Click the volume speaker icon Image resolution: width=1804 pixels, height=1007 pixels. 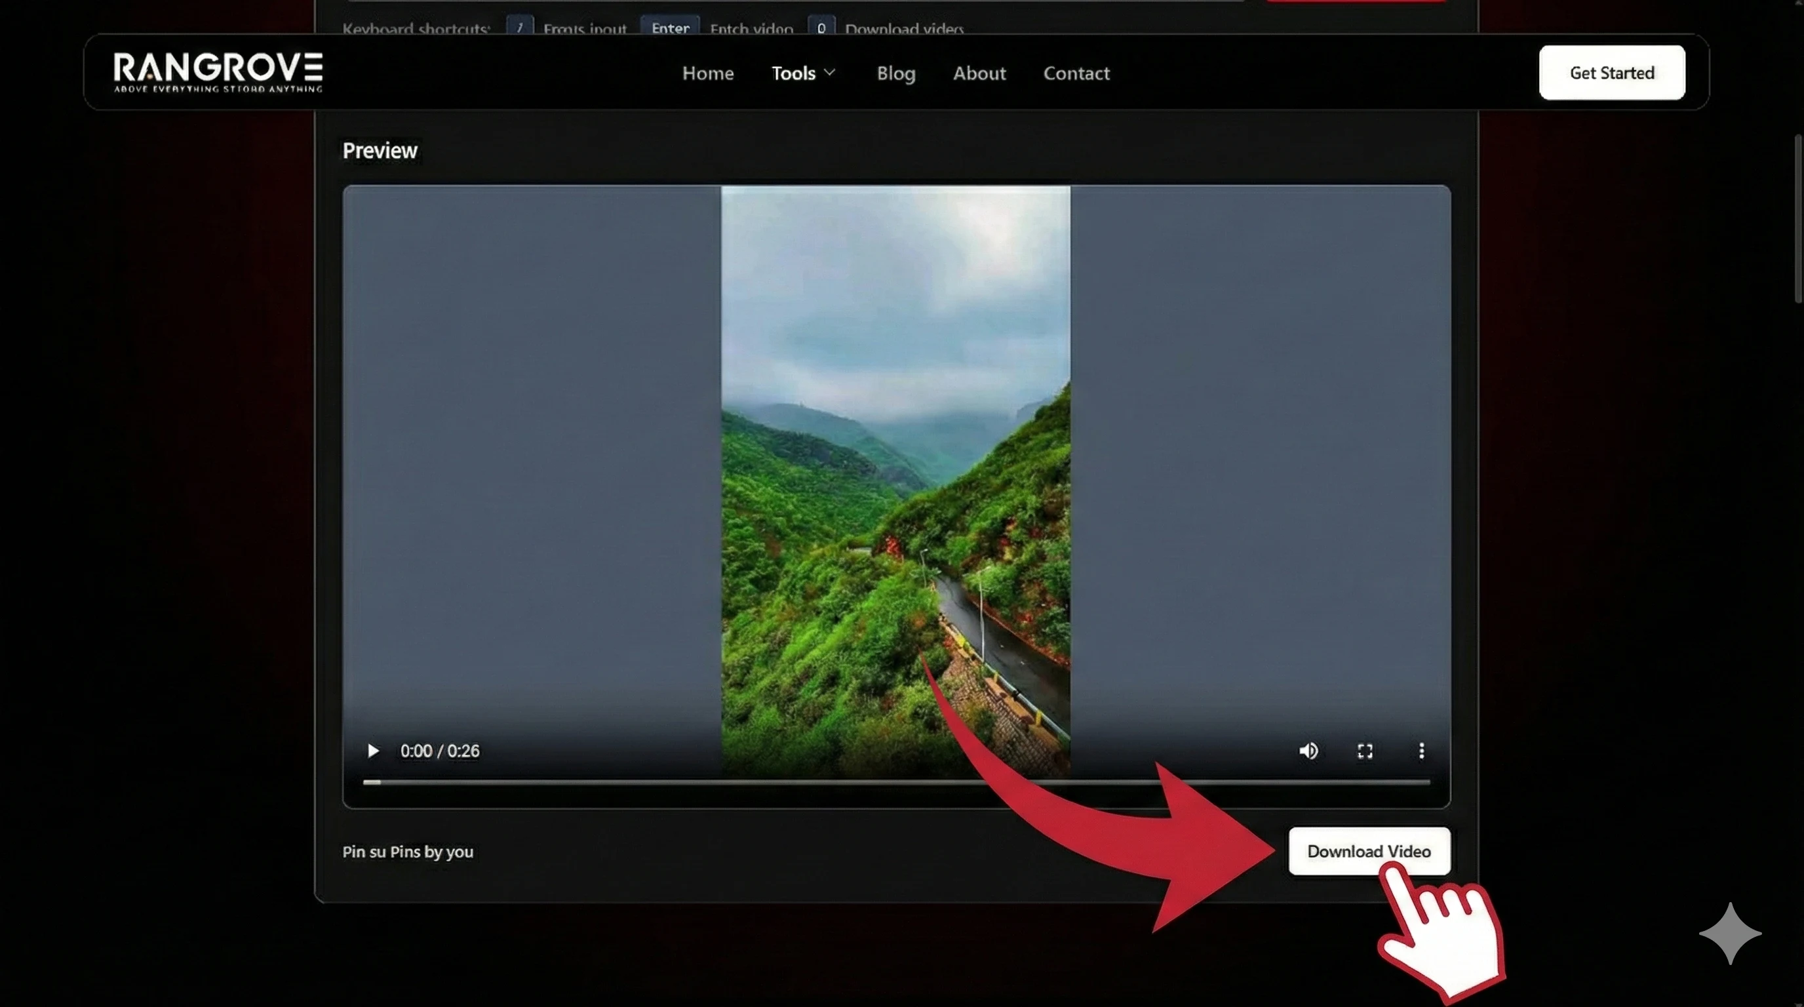[1308, 751]
